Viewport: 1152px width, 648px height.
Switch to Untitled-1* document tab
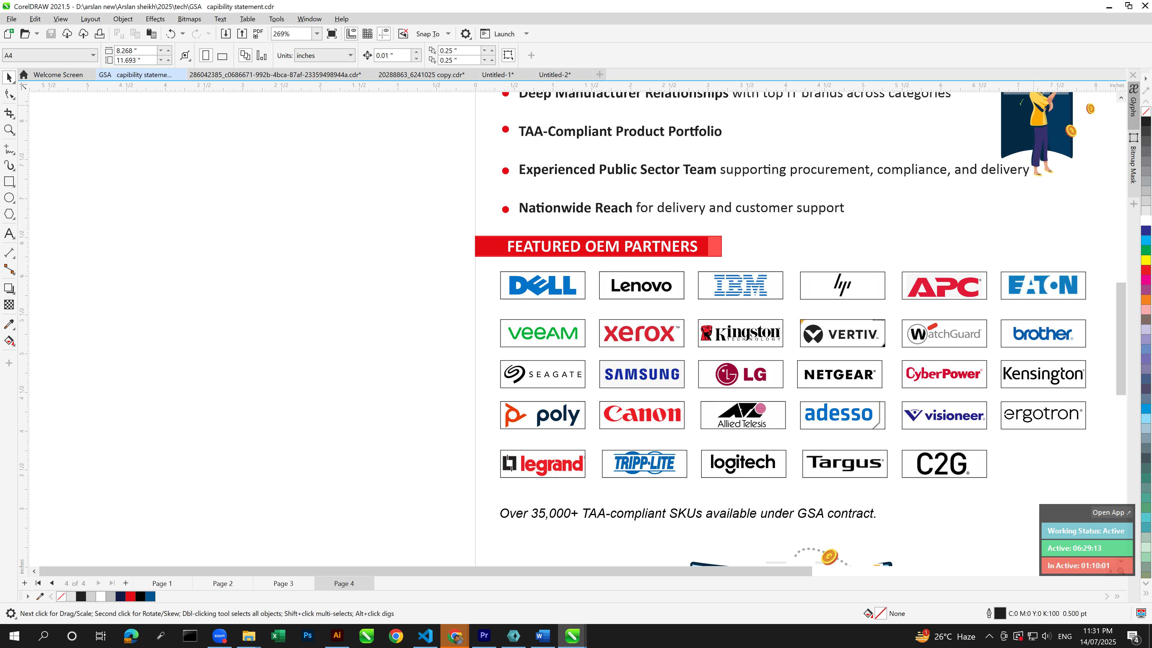point(498,75)
